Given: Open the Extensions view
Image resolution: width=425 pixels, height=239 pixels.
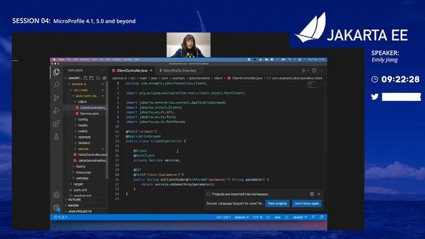Looking at the screenshot, I should [56, 123].
